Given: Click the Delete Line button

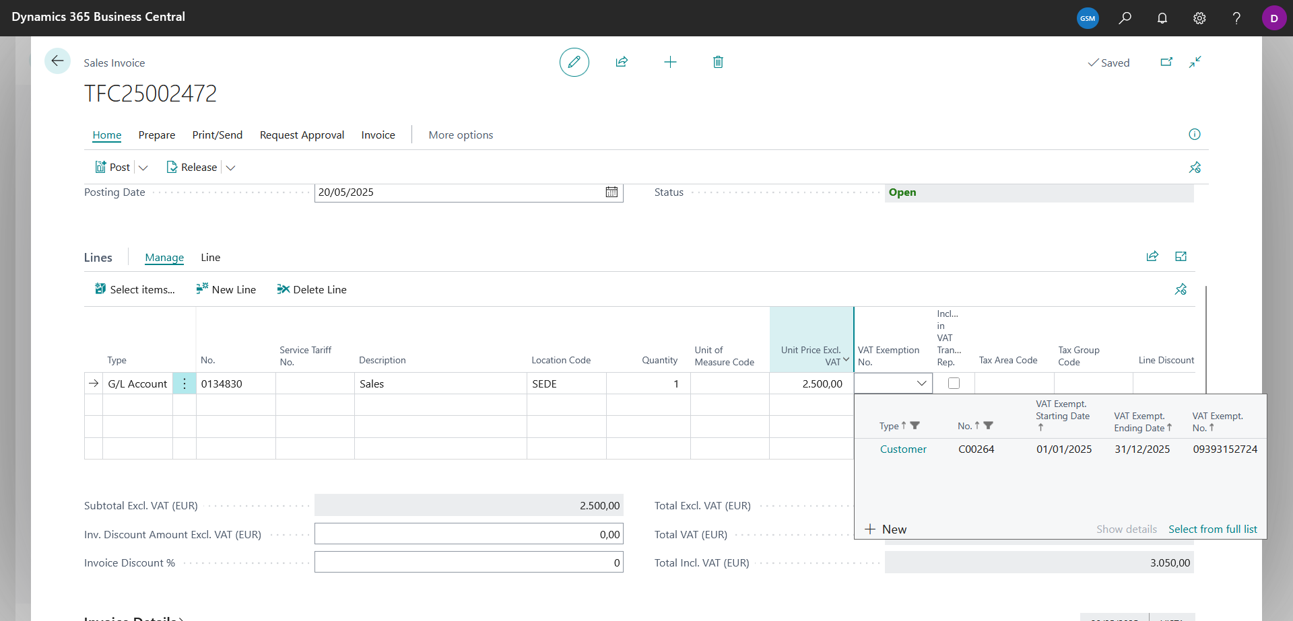Looking at the screenshot, I should click(x=312, y=289).
